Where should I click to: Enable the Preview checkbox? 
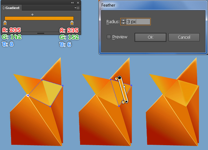click(109, 37)
